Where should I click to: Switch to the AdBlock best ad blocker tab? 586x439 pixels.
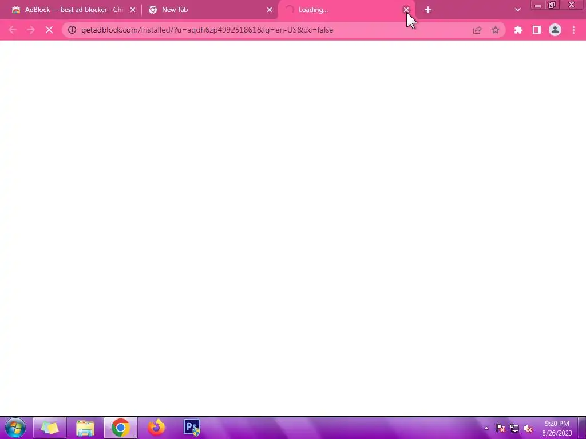click(74, 10)
